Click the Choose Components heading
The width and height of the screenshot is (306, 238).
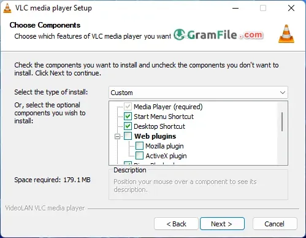point(45,25)
